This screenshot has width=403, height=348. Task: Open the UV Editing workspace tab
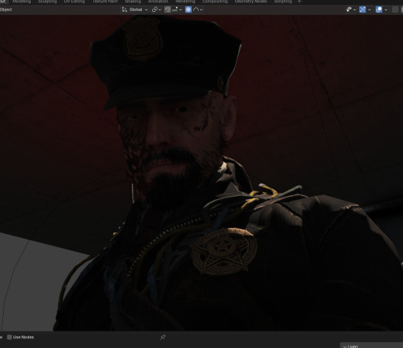click(x=75, y=1)
